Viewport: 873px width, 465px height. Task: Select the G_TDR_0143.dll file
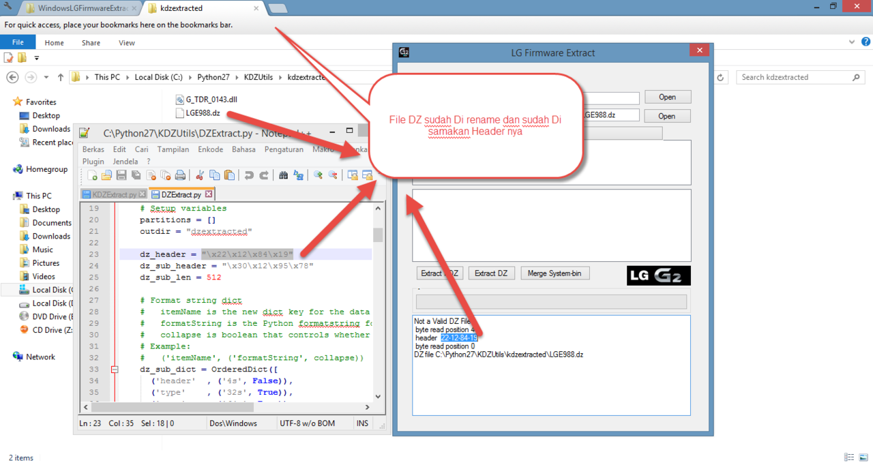[211, 100]
